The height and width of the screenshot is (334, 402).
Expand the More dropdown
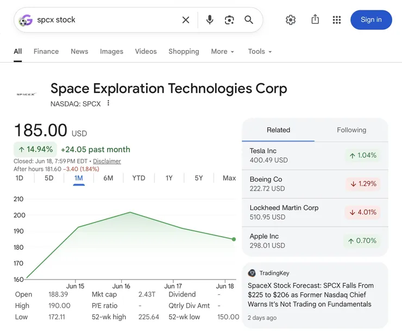(x=223, y=51)
